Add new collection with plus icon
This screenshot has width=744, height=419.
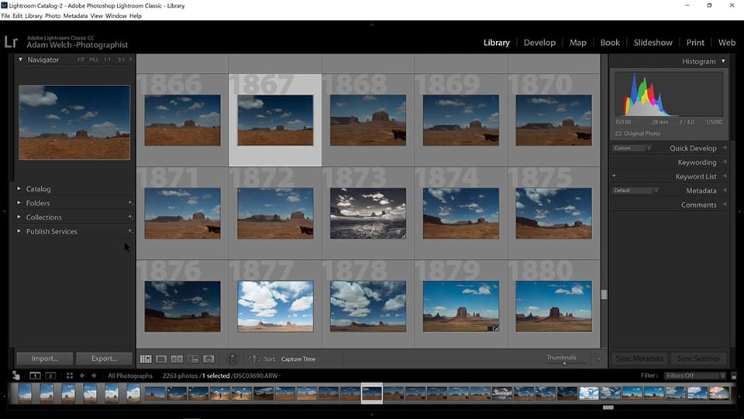click(x=130, y=217)
